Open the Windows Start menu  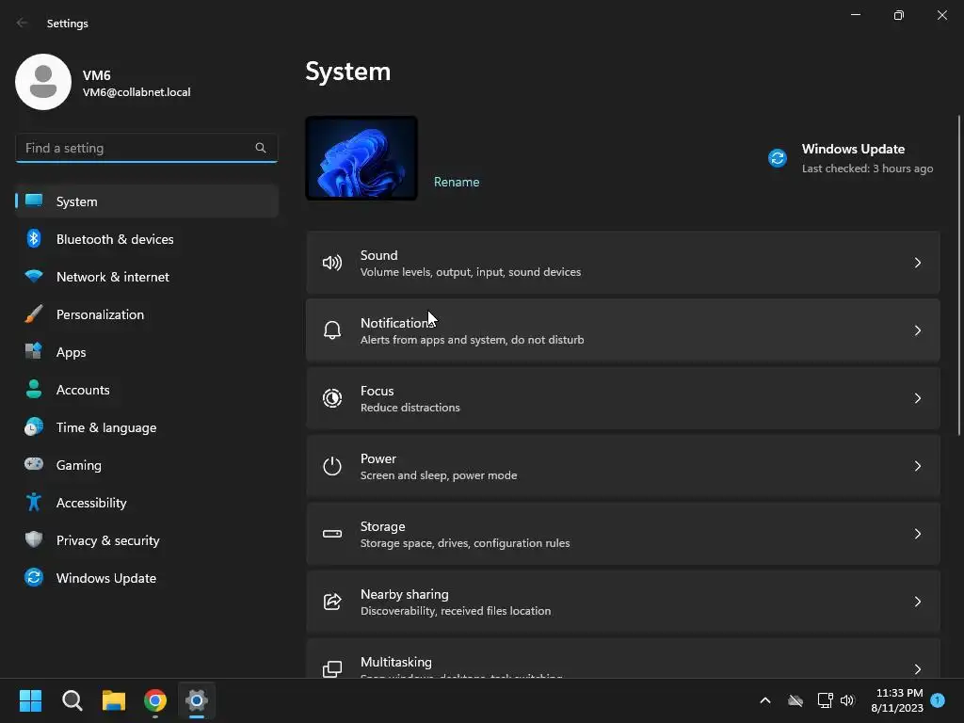[x=30, y=699]
